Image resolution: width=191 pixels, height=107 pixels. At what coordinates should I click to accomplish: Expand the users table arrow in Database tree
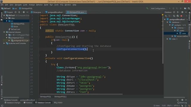coord(177,33)
